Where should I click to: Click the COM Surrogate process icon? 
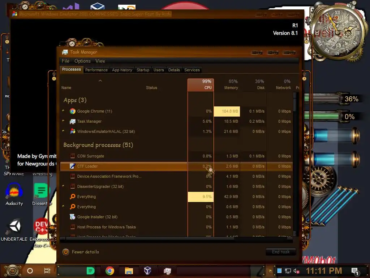click(x=73, y=156)
